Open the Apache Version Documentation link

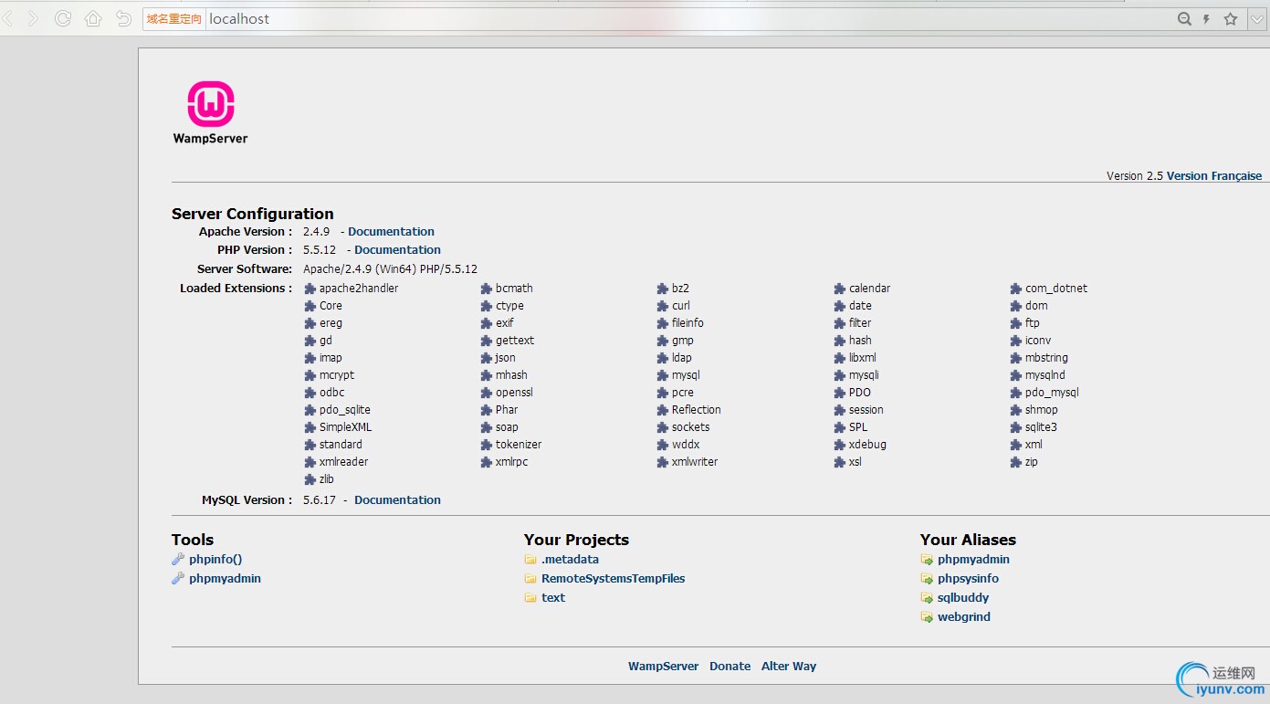[391, 232]
